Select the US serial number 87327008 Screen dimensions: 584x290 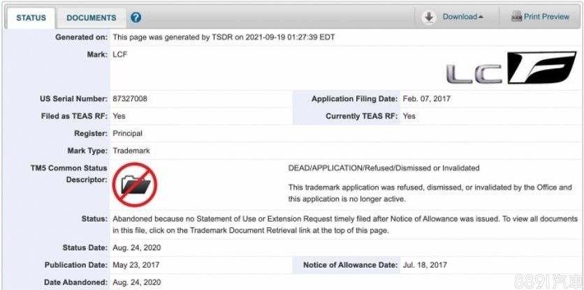(130, 99)
